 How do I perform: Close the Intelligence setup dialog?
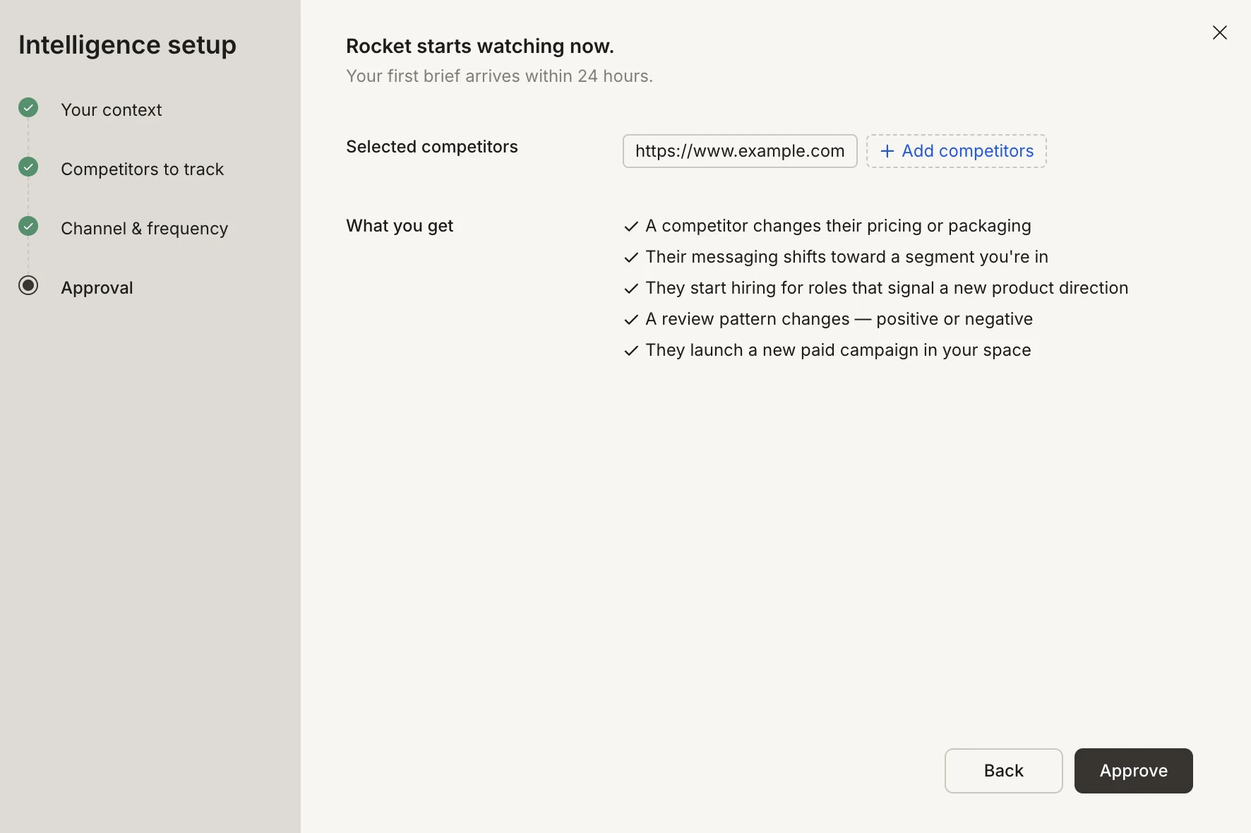point(1219,32)
